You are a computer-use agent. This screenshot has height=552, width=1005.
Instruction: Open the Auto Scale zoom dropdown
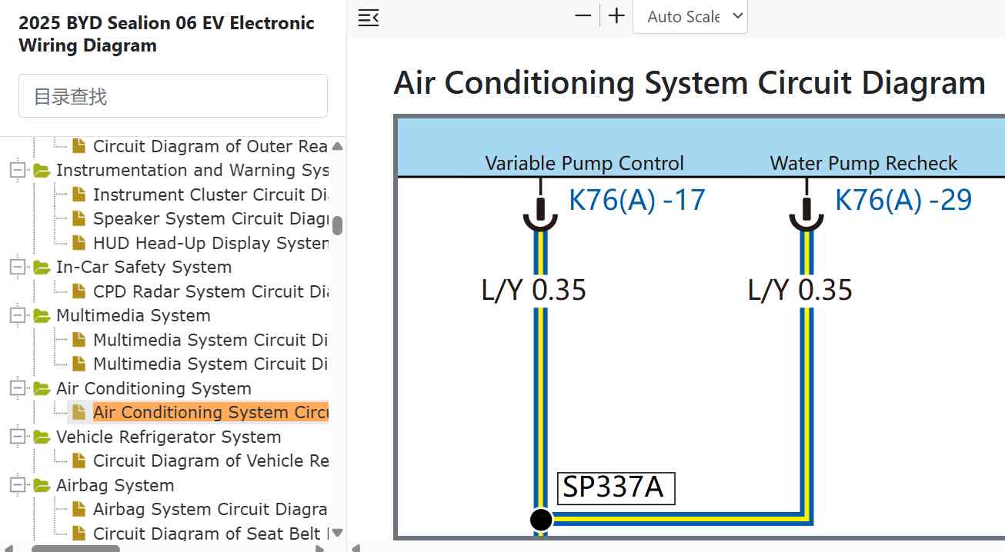tap(690, 16)
